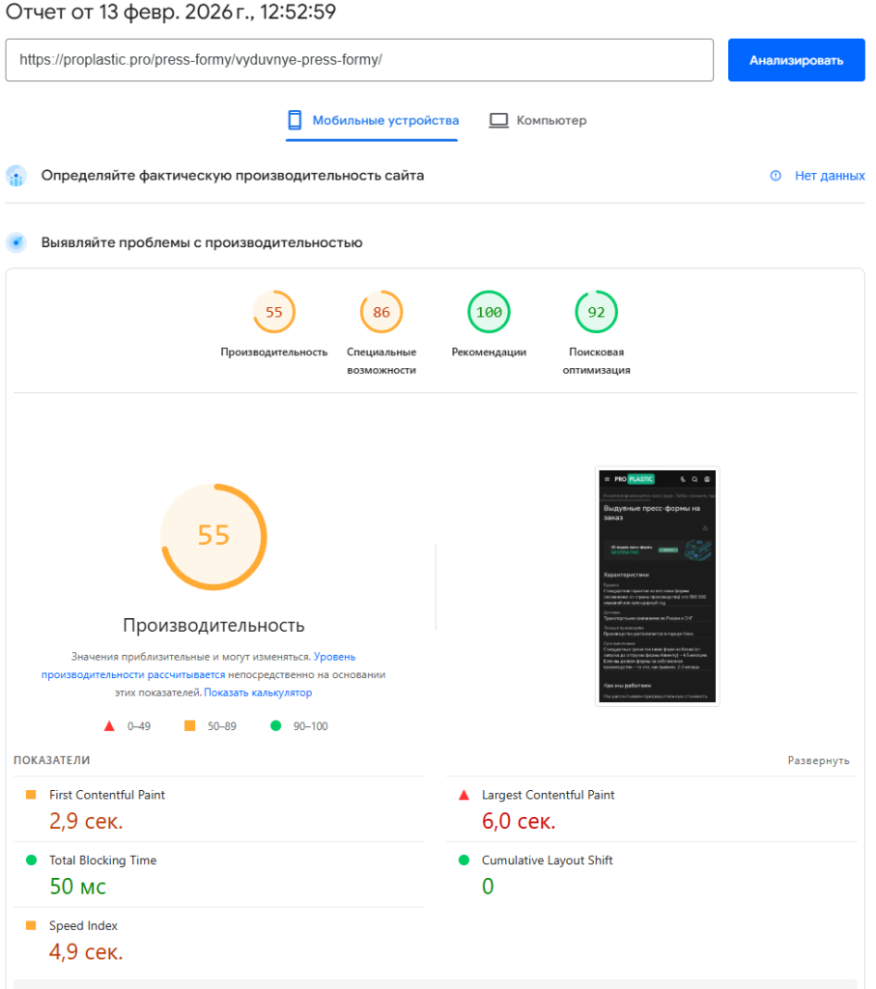Open the Показать калькулятор link
Screen dimensions: 876x989
pos(256,692)
